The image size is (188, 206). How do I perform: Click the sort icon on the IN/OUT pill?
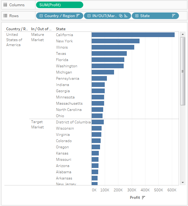click(126, 16)
